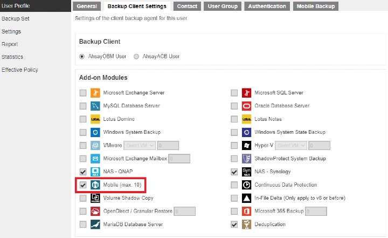Screen dimensions: 388x238
Task: Click the Microsoft 365 Backup quantity field
Action: coord(316,211)
